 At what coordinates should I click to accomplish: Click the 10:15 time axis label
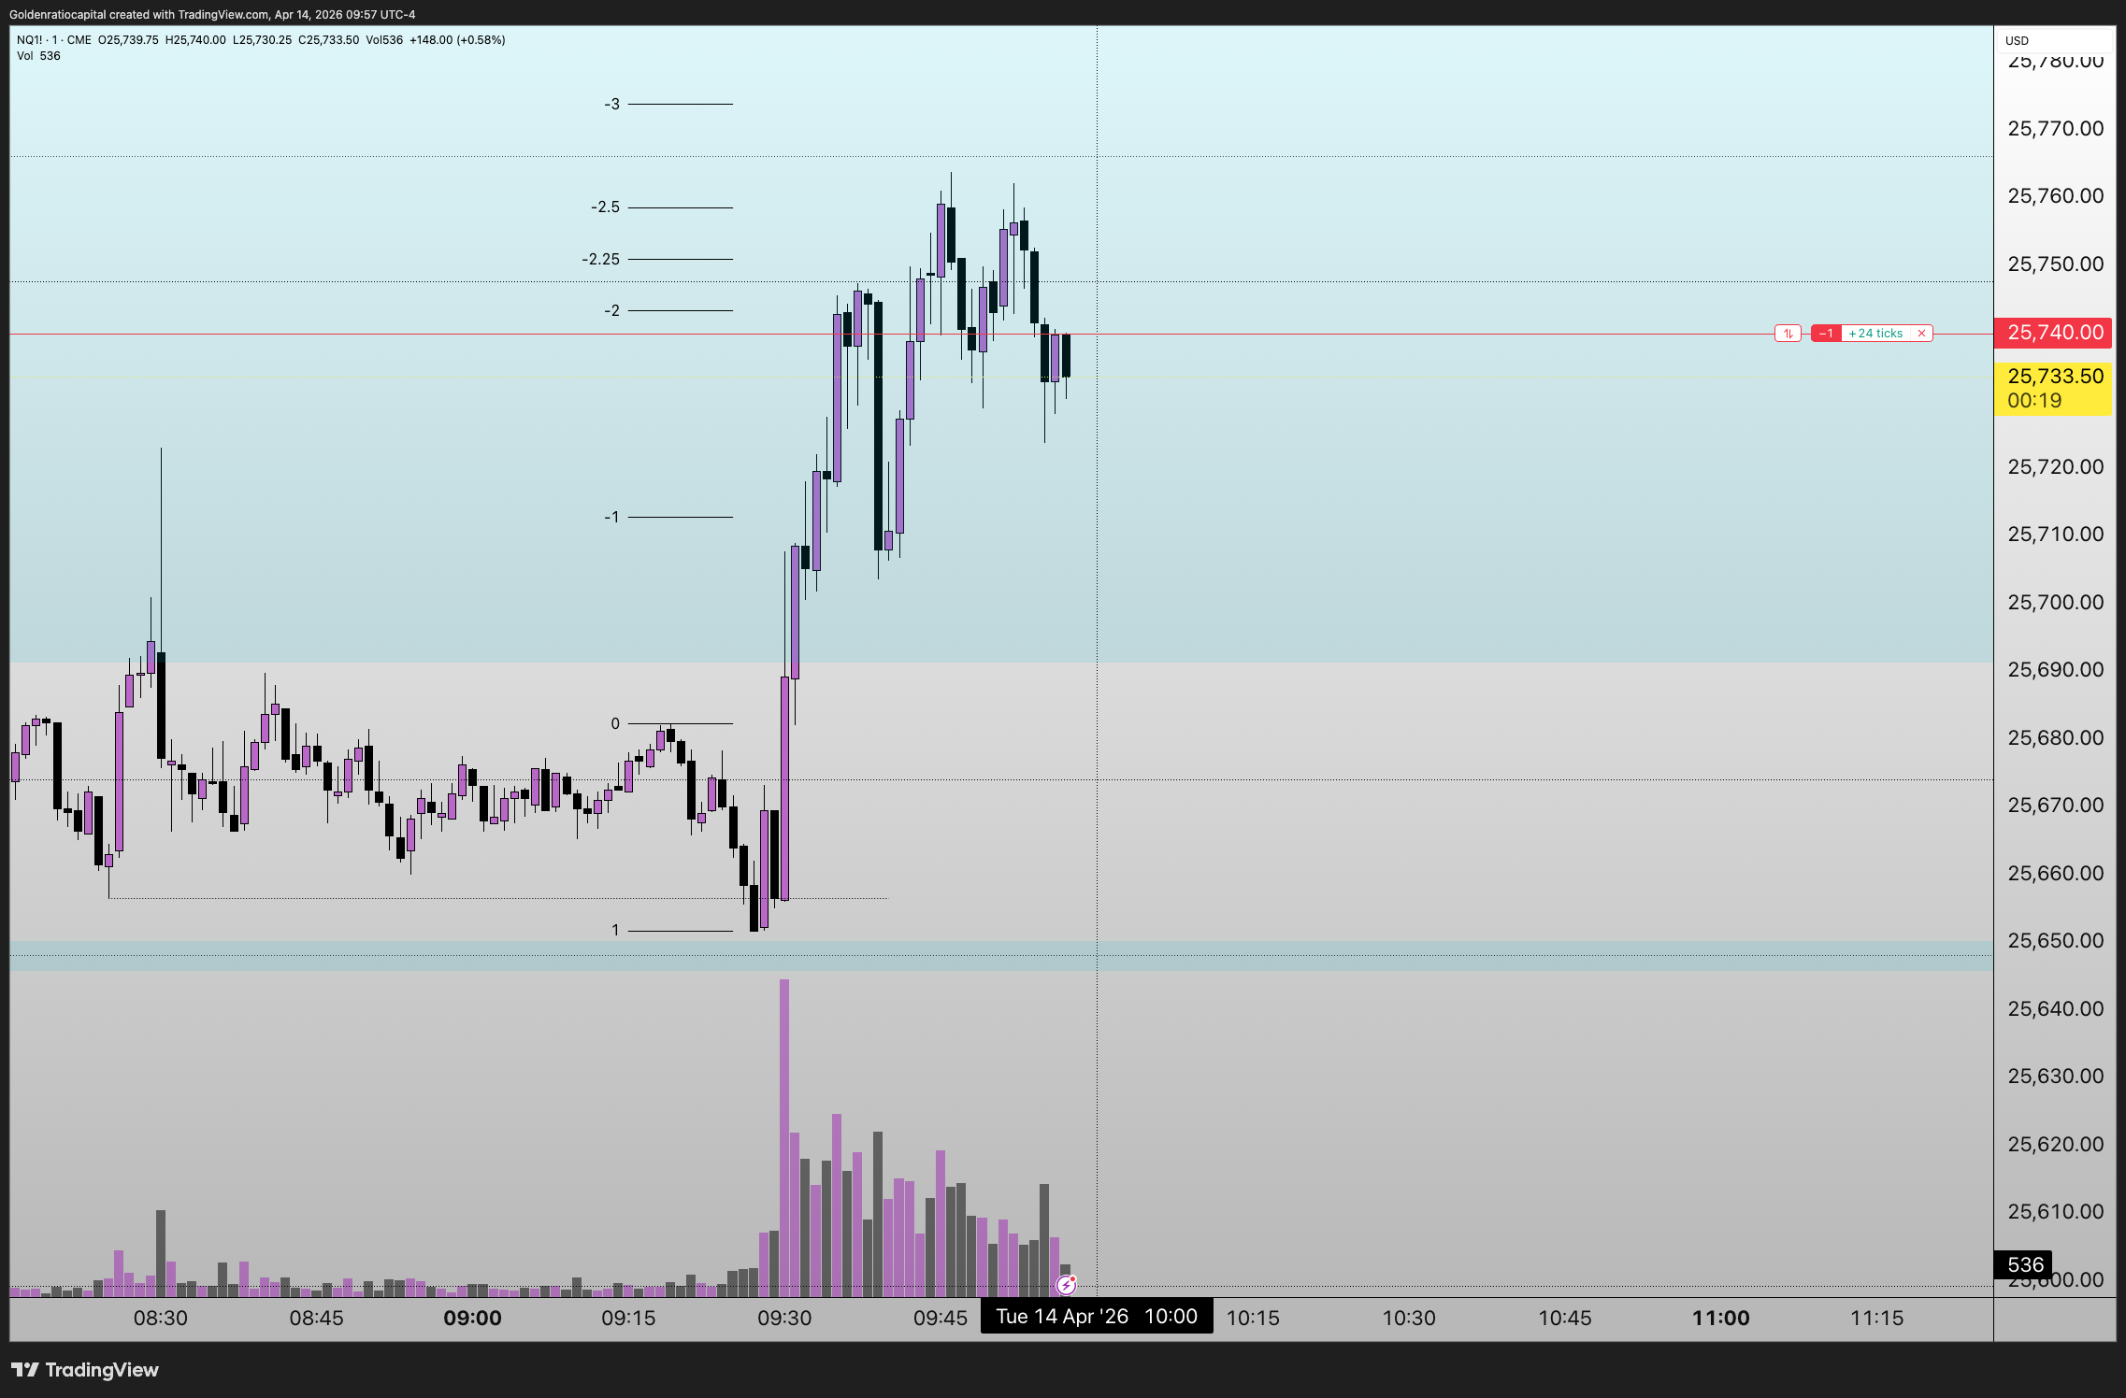(1253, 1318)
